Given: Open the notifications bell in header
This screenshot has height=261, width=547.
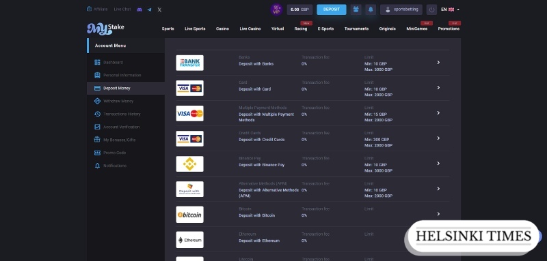Looking at the screenshot, I should click(371, 10).
